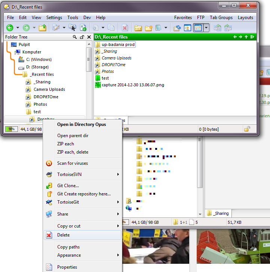Click the 56% disk usage bar
The height and width of the screenshot is (272, 270).
11,129
